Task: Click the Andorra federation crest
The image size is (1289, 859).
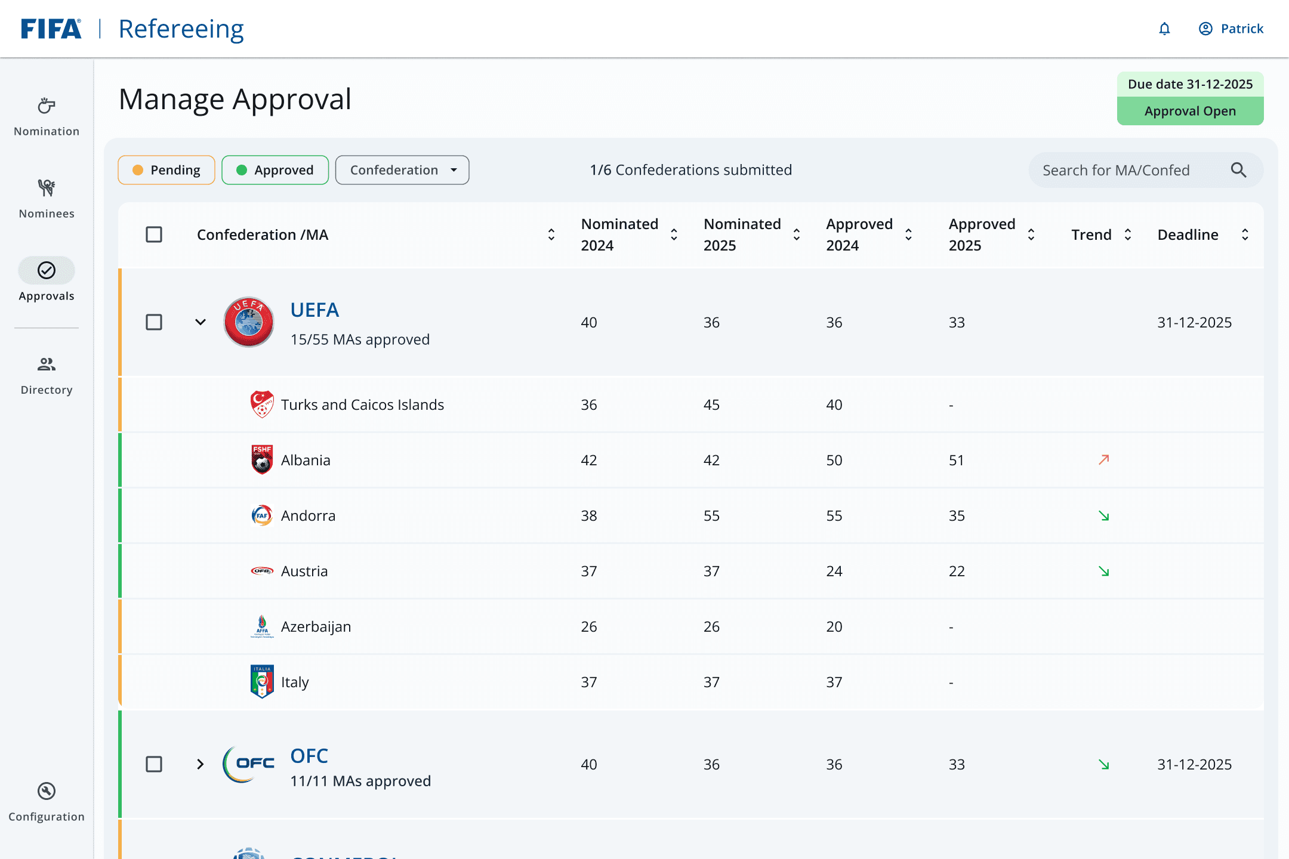Action: coord(262,515)
